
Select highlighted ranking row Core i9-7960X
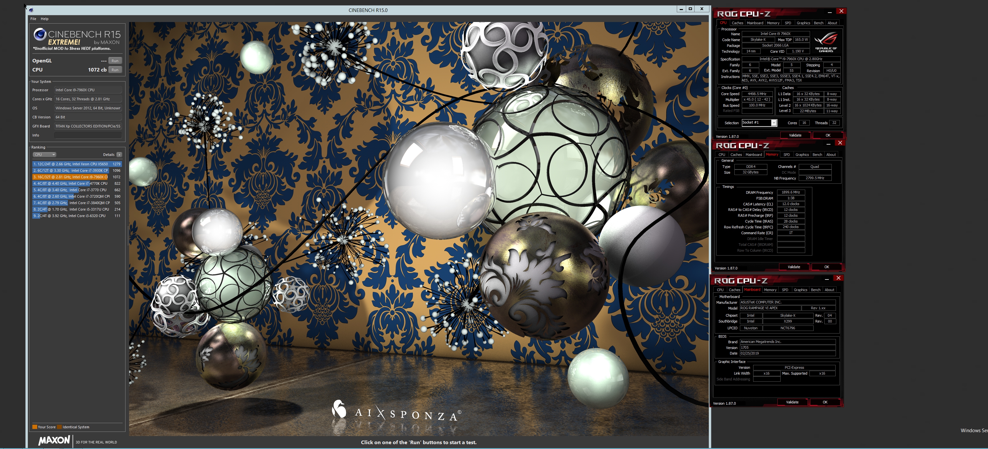[x=77, y=177]
